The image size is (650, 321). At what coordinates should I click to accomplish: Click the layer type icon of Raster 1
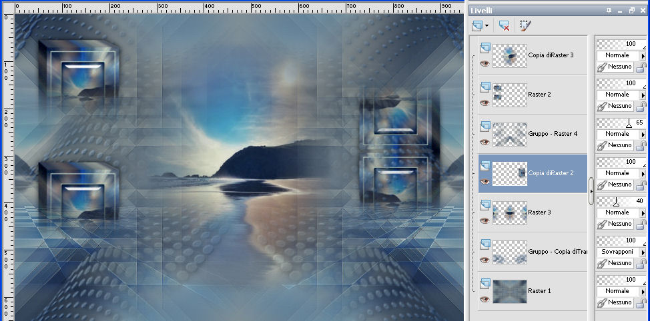tap(485, 284)
